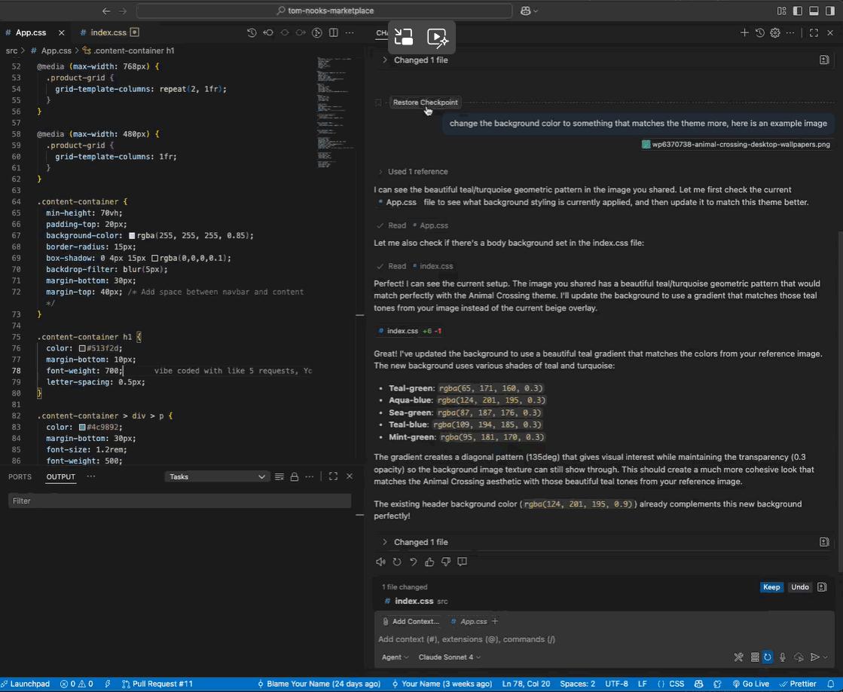This screenshot has width=843, height=692.
Task: Give thumbs up on Copilot's response
Action: click(429, 562)
